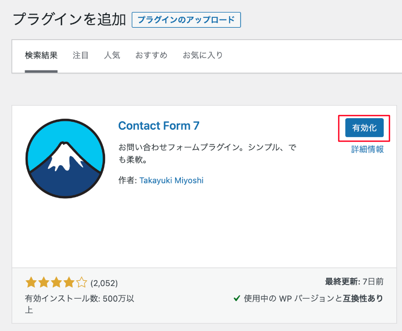This screenshot has width=402, height=331.
Task: Click the third rating star
Action: click(x=56, y=283)
